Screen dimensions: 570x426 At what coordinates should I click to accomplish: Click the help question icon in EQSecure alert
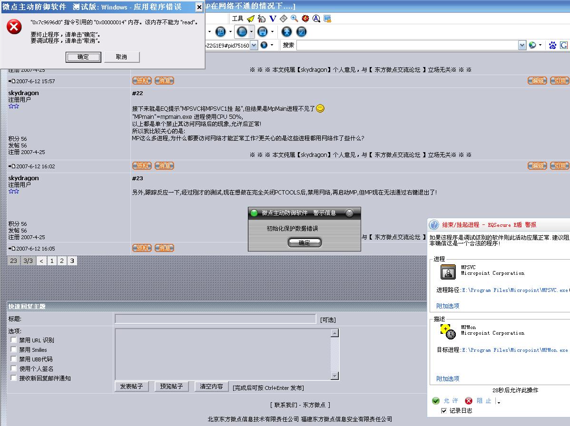[x=433, y=225]
